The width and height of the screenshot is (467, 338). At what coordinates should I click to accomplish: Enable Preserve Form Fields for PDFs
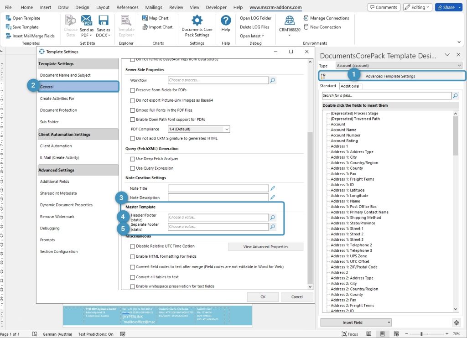click(133, 90)
